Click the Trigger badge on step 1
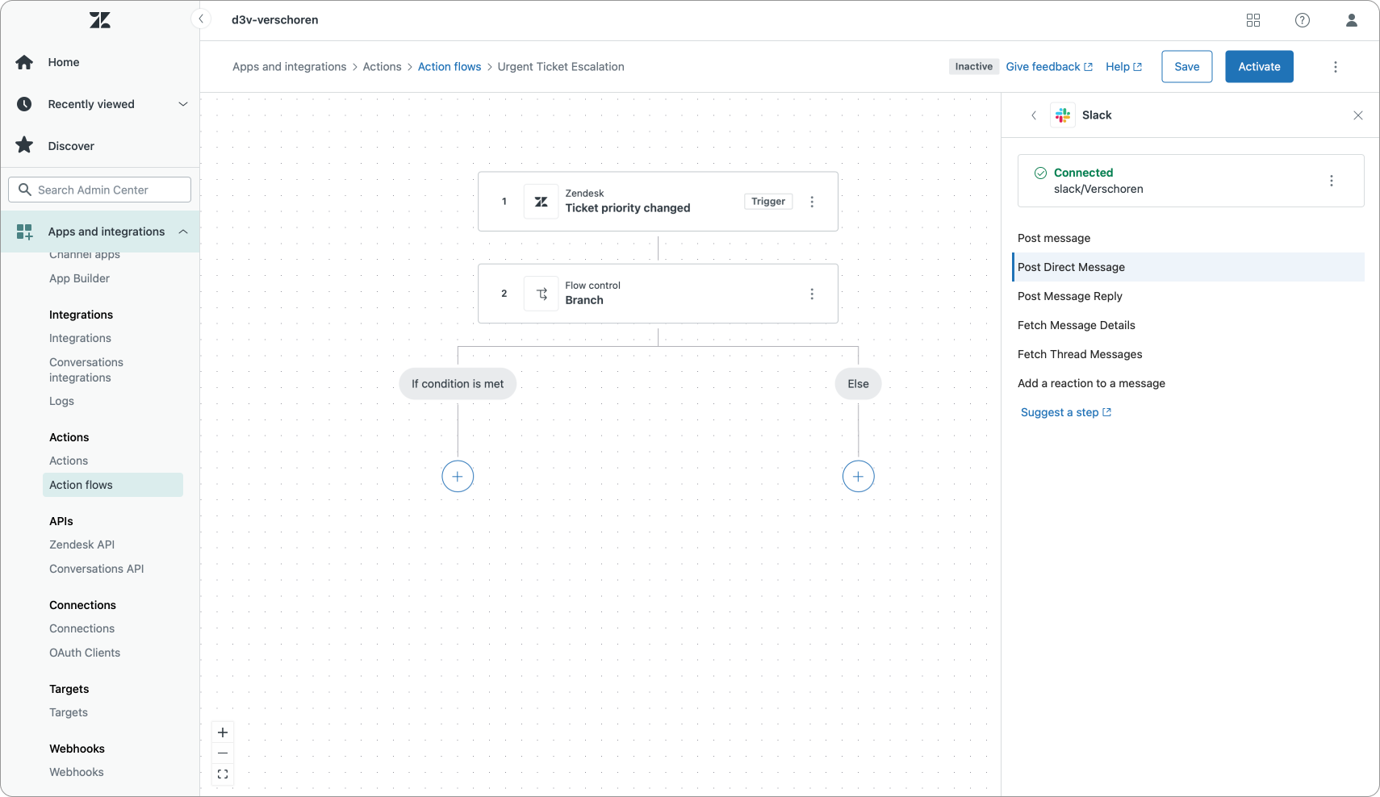1380x797 pixels. [x=768, y=202]
